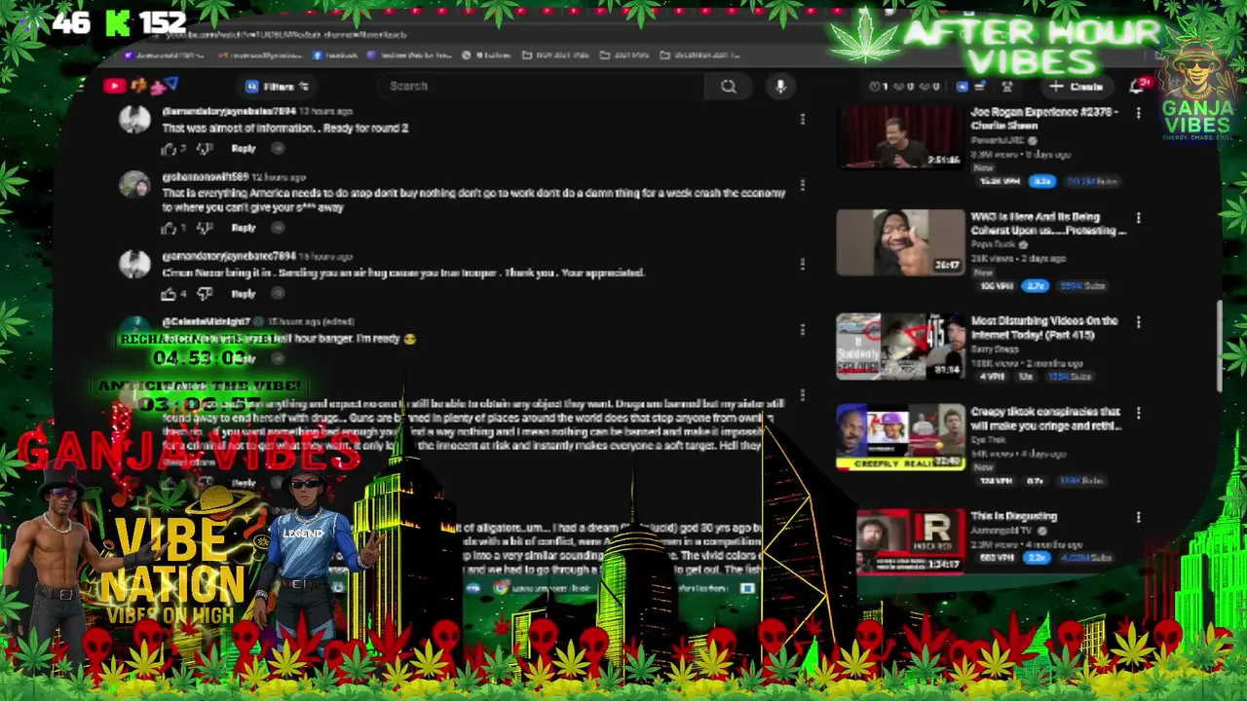
Task: Dislike the 'Sending you an air hug' comment
Action: [205, 293]
